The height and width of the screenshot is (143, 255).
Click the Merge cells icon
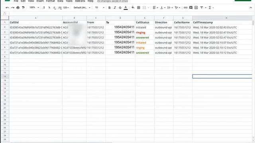click(144, 8)
